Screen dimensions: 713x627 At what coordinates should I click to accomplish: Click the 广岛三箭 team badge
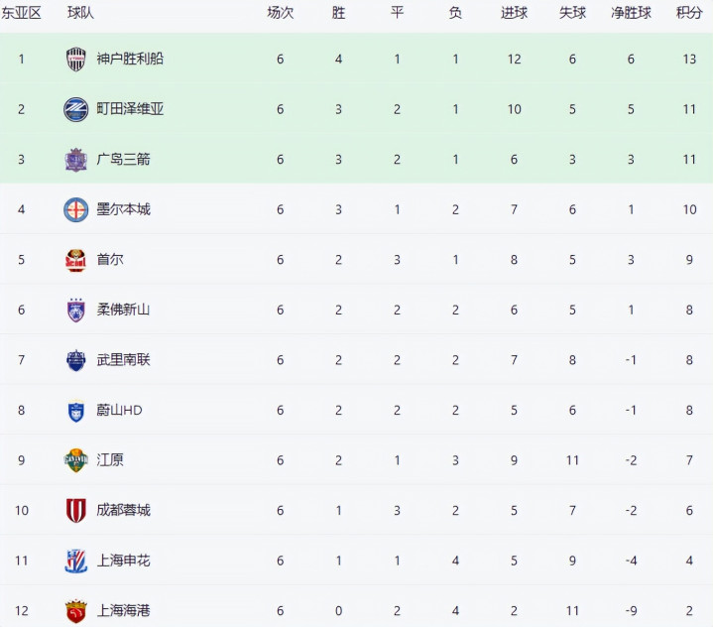click(x=76, y=159)
